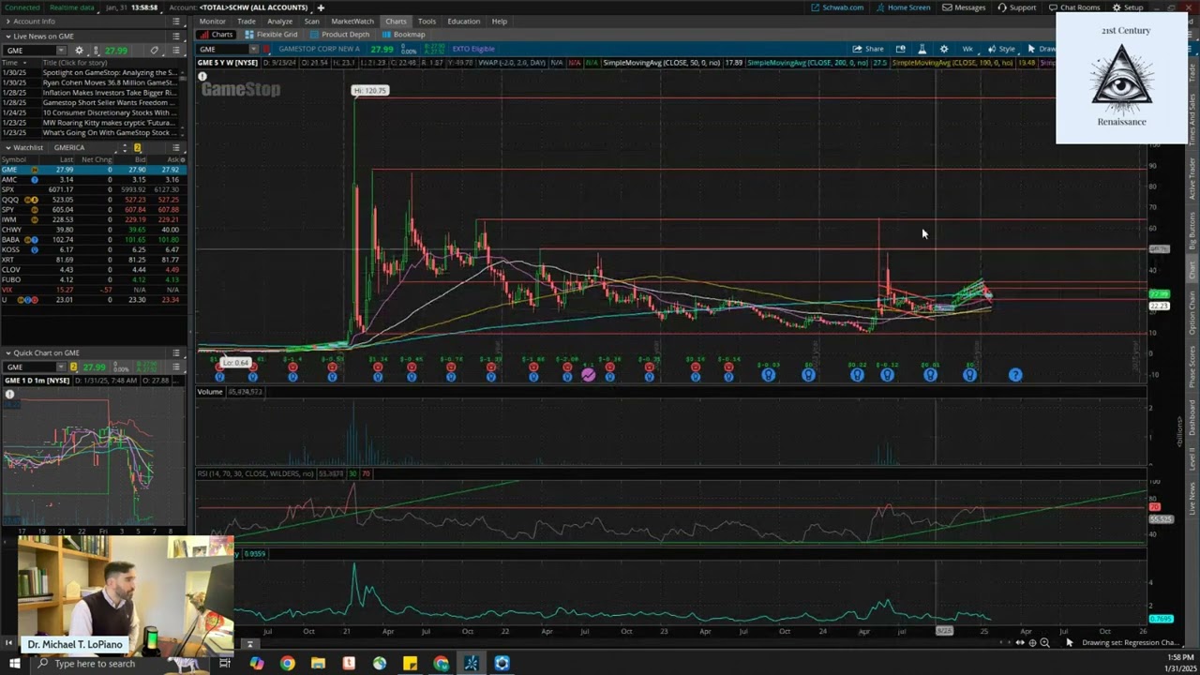Select AMC row in watchlist
This screenshot has width=1200, height=675.
pyautogui.click(x=93, y=179)
